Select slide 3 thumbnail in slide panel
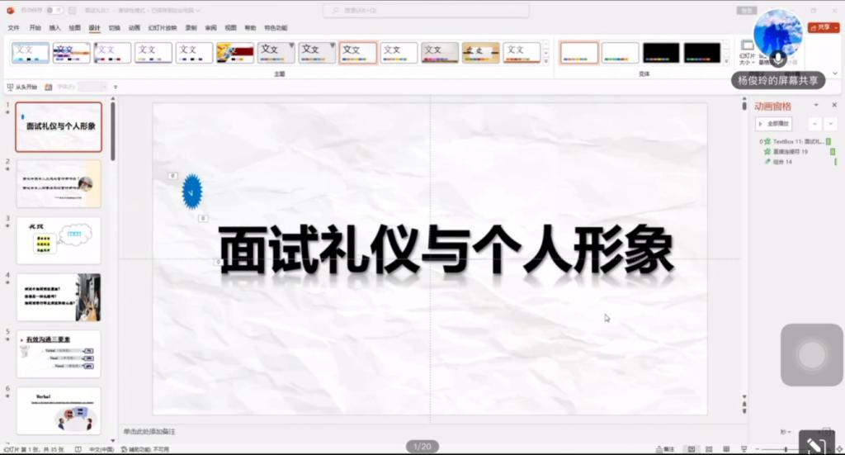 pyautogui.click(x=59, y=240)
